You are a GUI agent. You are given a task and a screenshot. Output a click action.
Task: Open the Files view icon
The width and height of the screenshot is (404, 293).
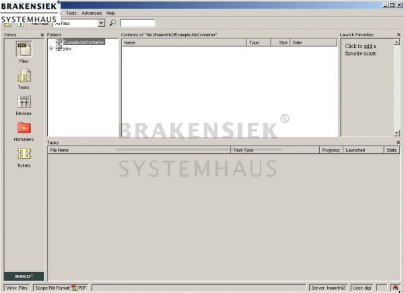coord(24,49)
